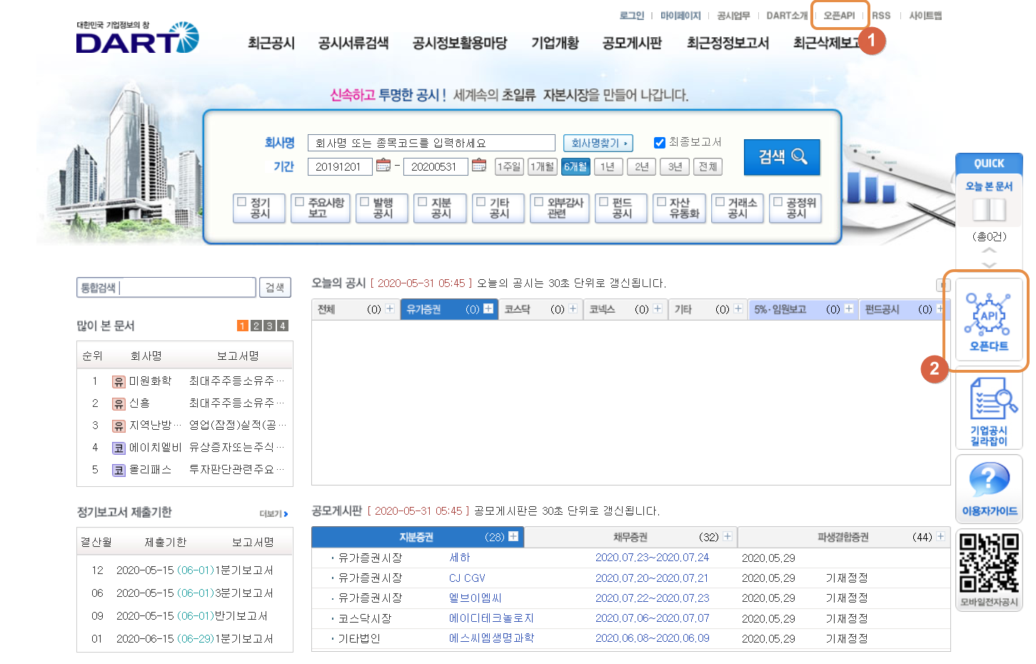Image resolution: width=1036 pixels, height=664 pixels.
Task: Open the 기업개황 menu
Action: (555, 44)
